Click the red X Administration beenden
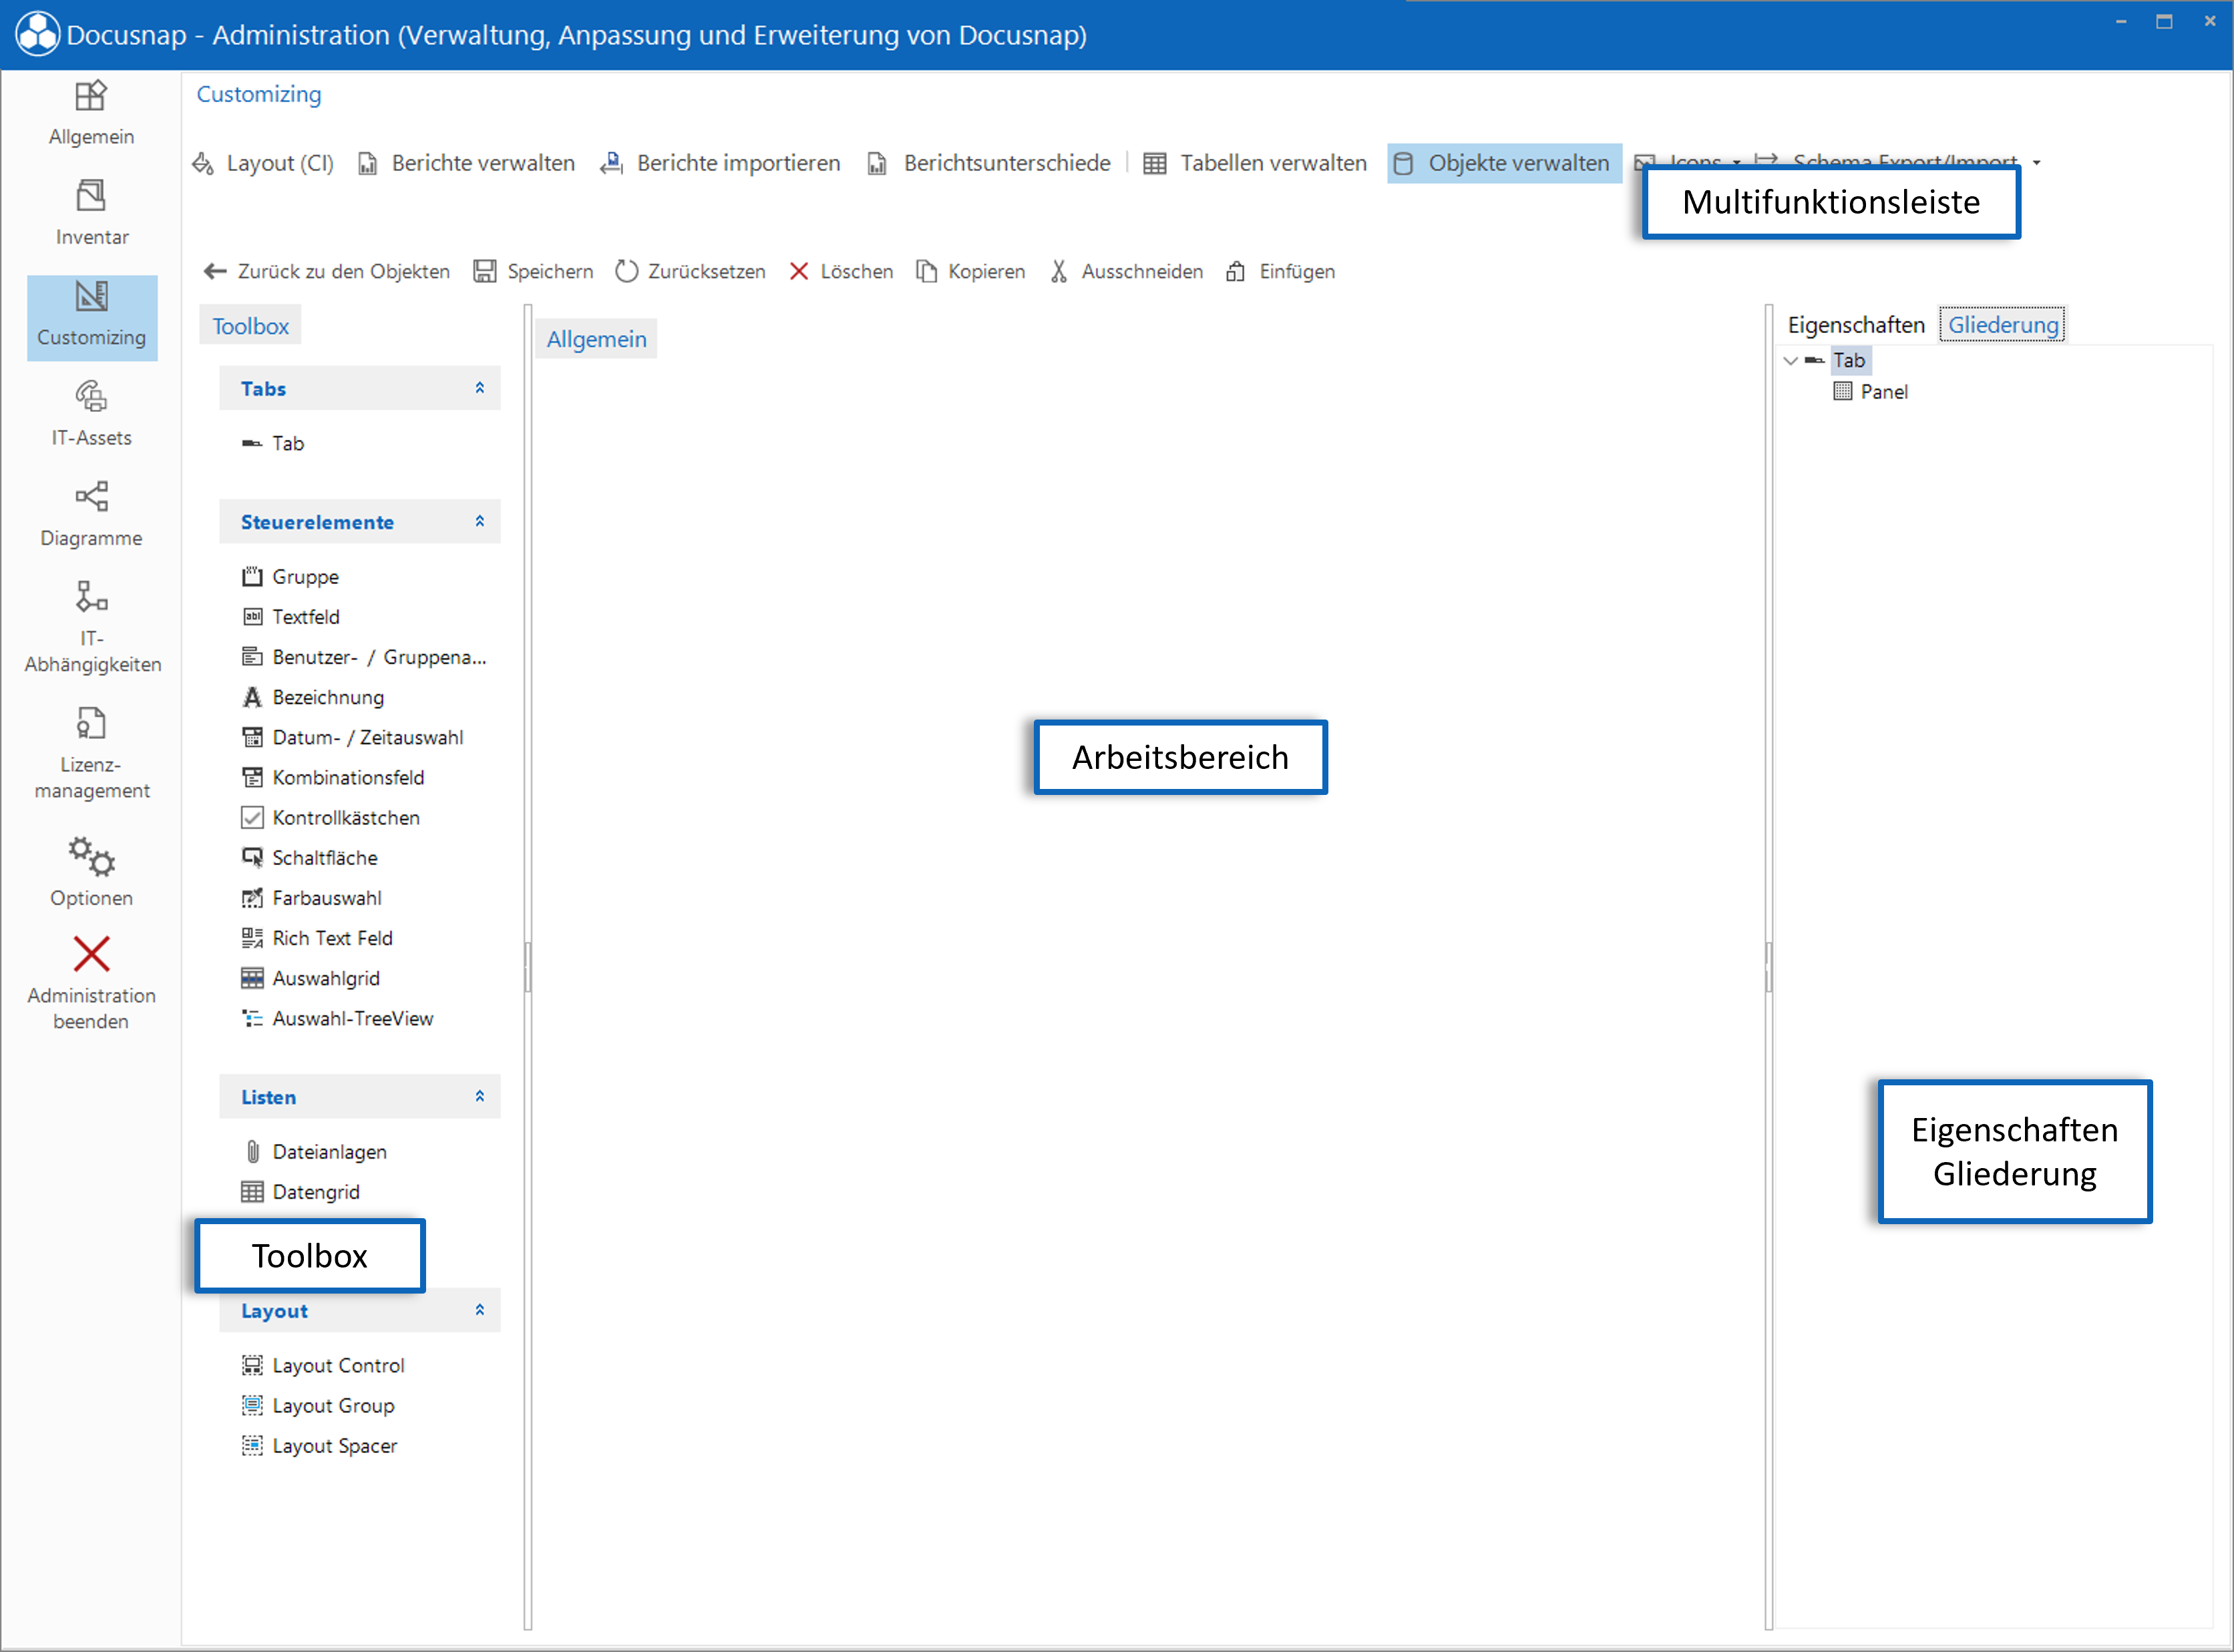The height and width of the screenshot is (1652, 2234). pyautogui.click(x=91, y=983)
